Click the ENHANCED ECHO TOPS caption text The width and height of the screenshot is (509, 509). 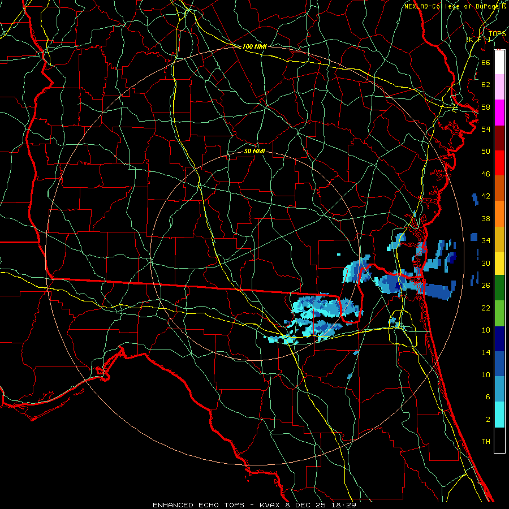(x=199, y=505)
